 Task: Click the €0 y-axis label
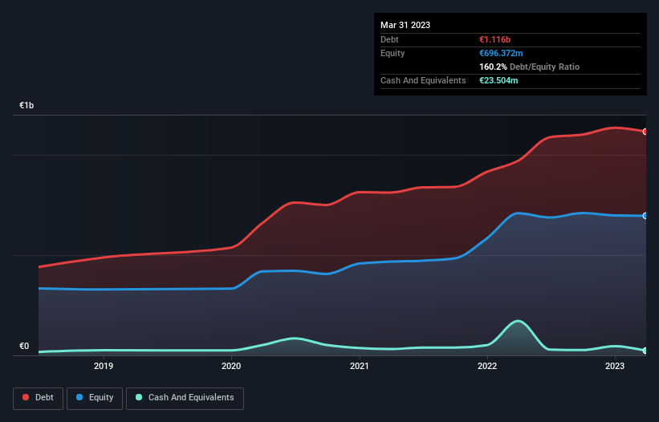(x=24, y=347)
